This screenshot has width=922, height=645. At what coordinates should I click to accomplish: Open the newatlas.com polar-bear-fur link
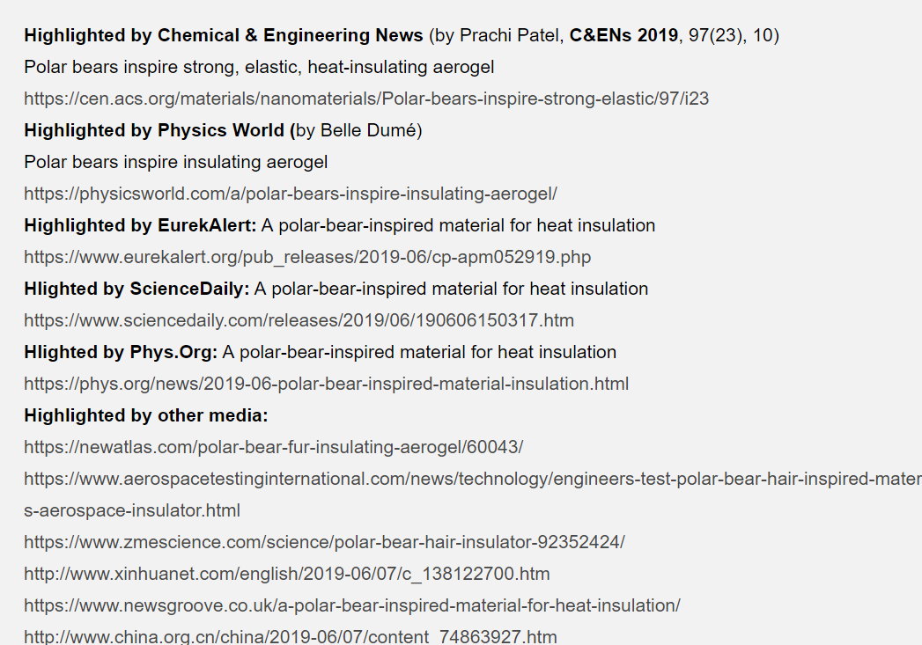coord(273,448)
